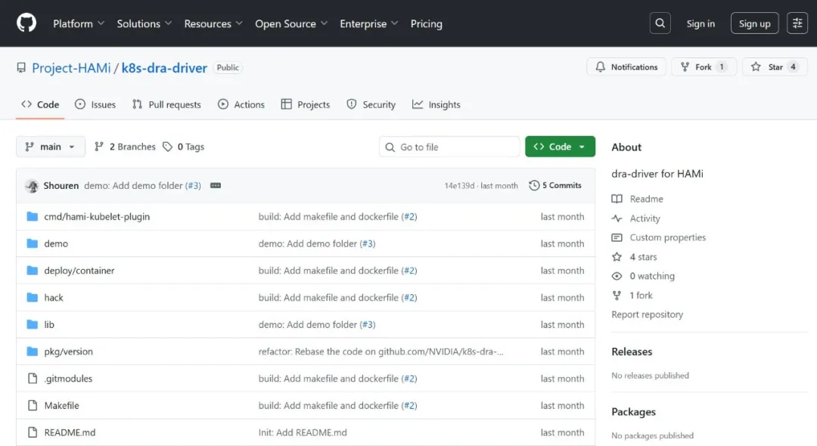Expand commit message ellipsis icon
The width and height of the screenshot is (817, 446).
(x=216, y=186)
